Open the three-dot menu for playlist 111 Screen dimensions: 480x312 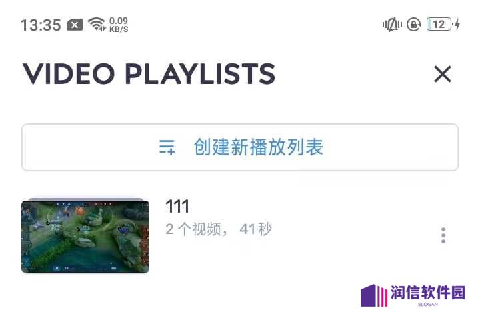(x=443, y=235)
